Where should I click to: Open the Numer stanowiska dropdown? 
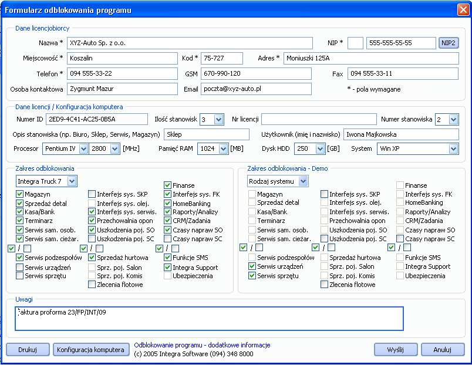click(454, 120)
